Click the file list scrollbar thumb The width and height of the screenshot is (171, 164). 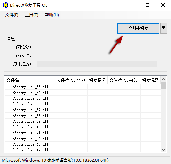(163, 86)
